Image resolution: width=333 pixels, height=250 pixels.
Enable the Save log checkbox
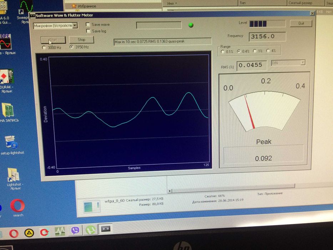click(88, 31)
